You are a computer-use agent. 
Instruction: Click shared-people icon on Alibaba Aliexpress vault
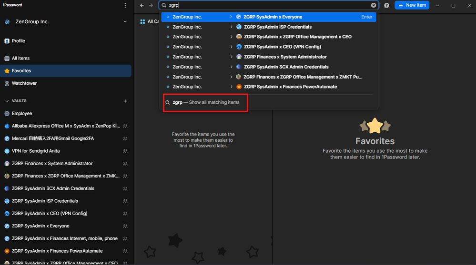tap(125, 126)
